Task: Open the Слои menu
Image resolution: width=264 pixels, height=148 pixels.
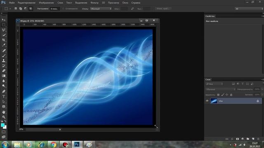Action: click(60, 3)
